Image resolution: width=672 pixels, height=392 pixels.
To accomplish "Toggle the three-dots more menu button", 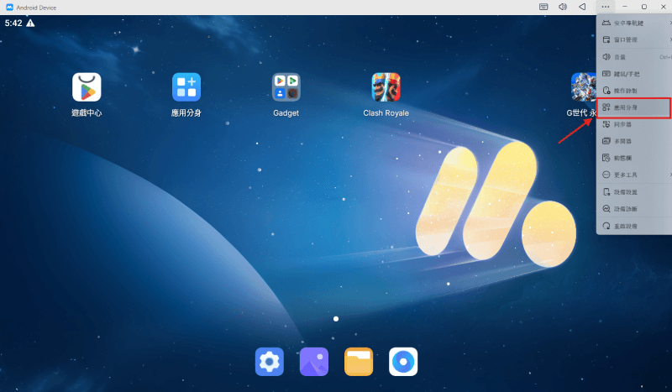I will [605, 7].
